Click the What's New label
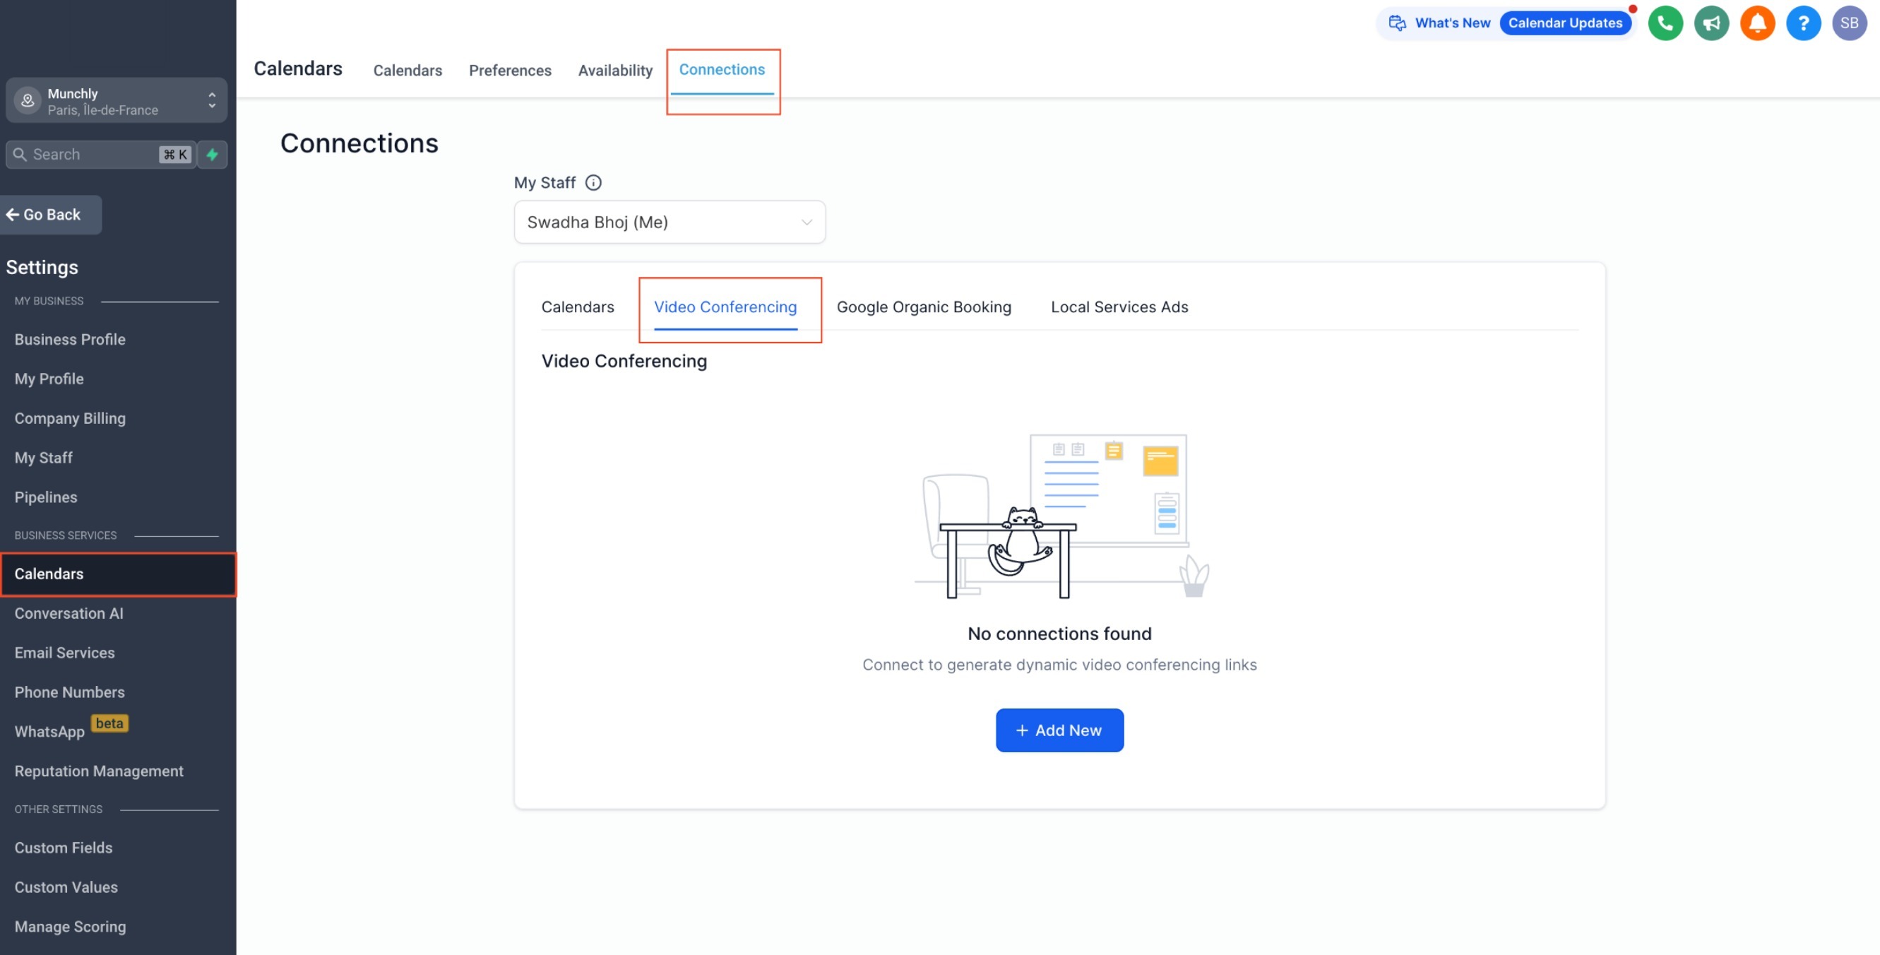Image resolution: width=1880 pixels, height=955 pixels. tap(1452, 23)
